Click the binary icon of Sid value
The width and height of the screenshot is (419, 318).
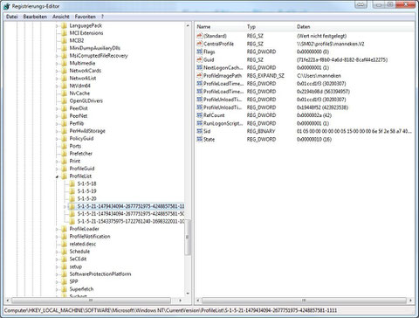pos(199,131)
